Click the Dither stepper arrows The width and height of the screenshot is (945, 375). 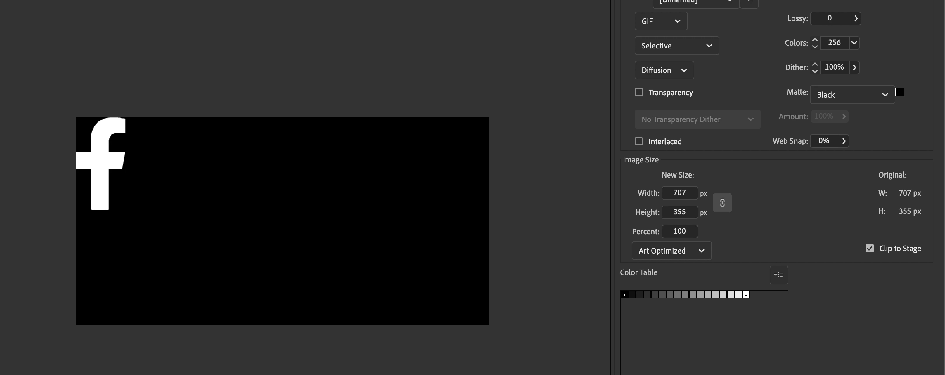coord(815,67)
